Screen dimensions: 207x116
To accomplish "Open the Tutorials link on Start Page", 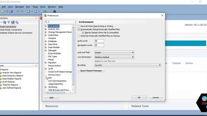I will point(176,63).
